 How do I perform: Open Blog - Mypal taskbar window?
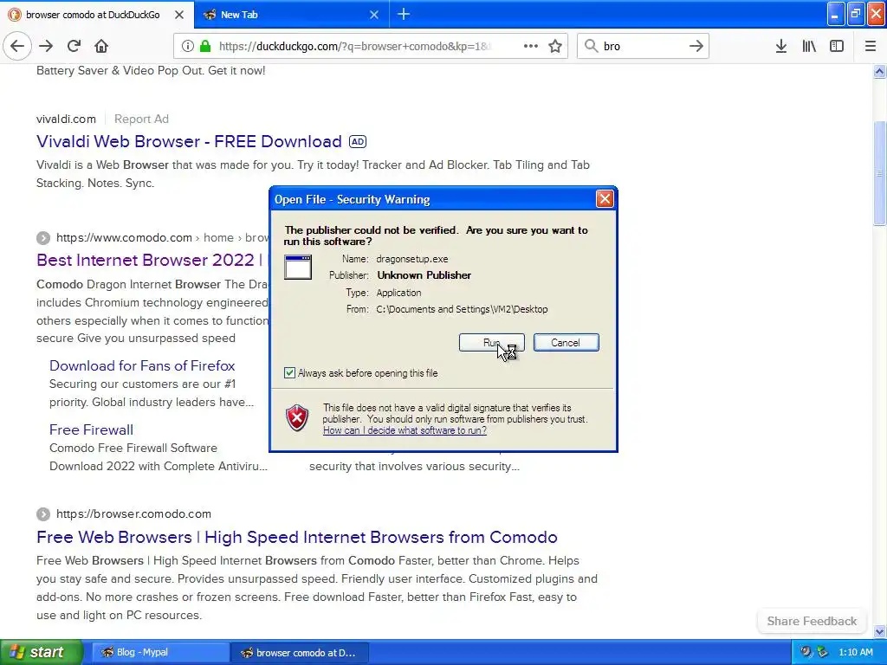click(x=160, y=652)
